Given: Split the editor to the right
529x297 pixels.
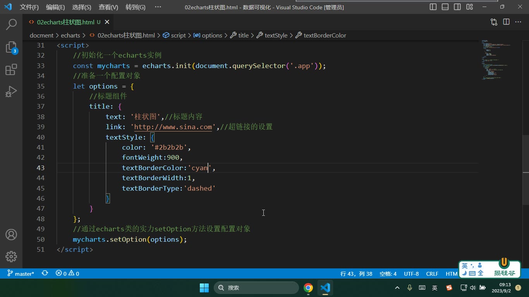Looking at the screenshot, I should point(506,22).
